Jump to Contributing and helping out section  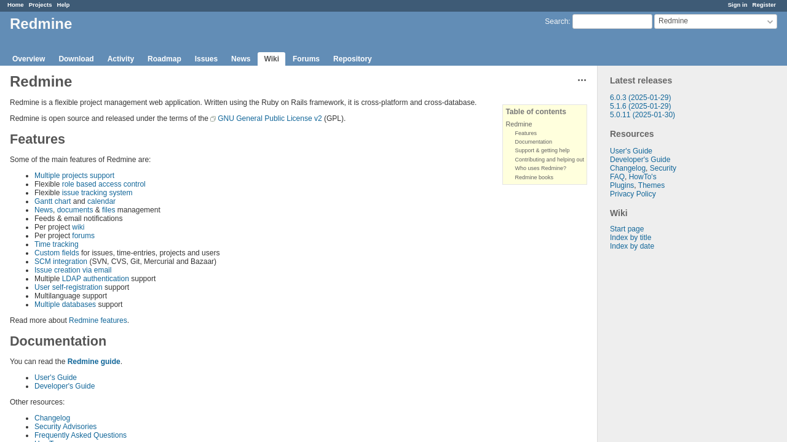tap(549, 160)
